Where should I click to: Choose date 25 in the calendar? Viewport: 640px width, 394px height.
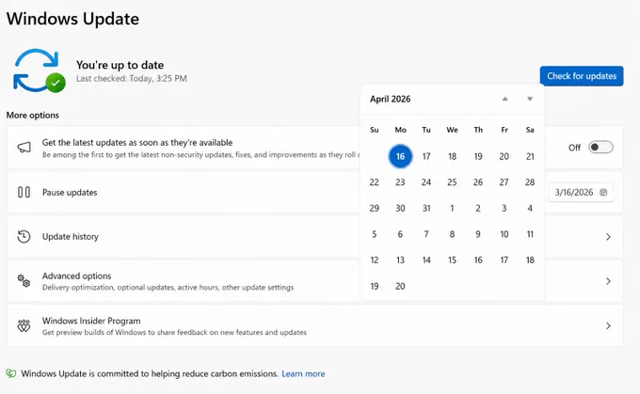click(452, 182)
